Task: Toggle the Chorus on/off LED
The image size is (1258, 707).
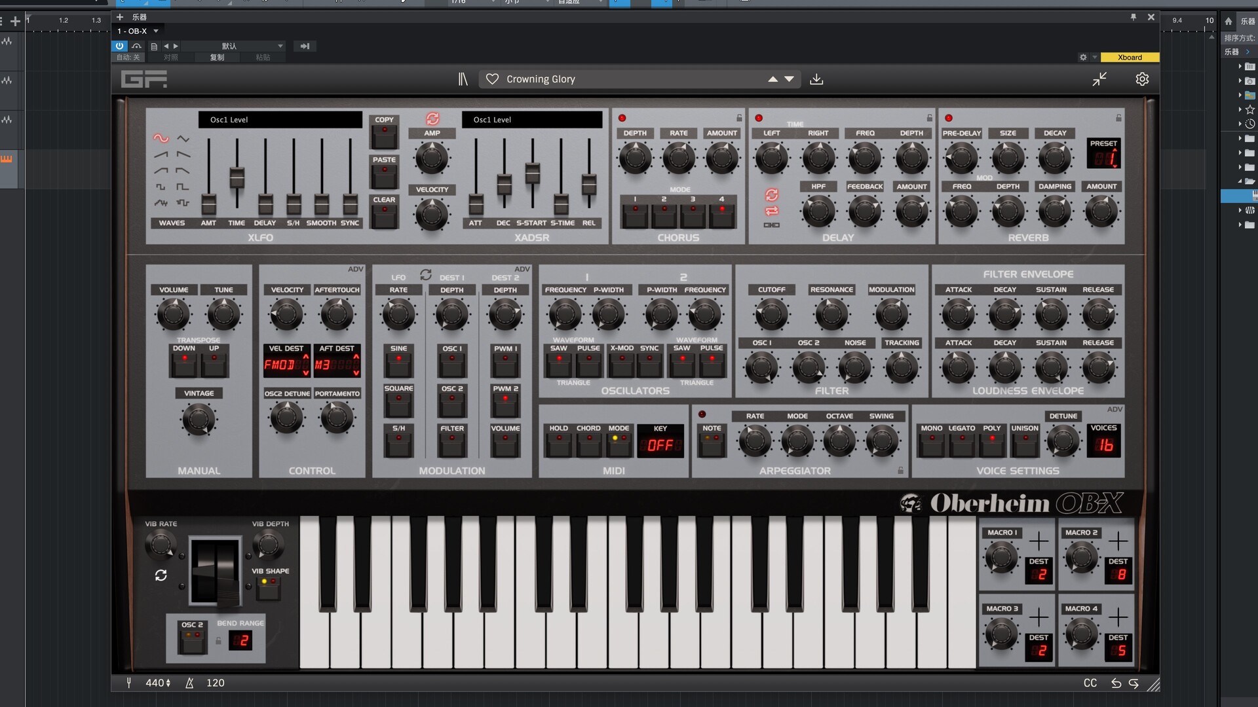Action: [622, 118]
